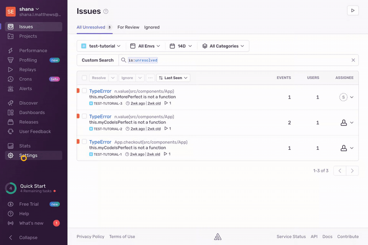Open the Last Seen sort dropdown
Screen dimensions: 368x245
[x=173, y=78]
